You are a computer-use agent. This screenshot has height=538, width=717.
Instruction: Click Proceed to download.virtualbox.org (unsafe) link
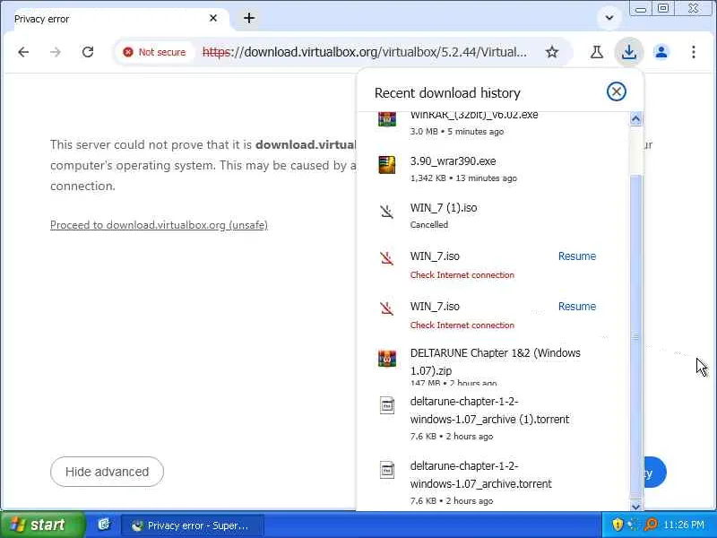159,225
